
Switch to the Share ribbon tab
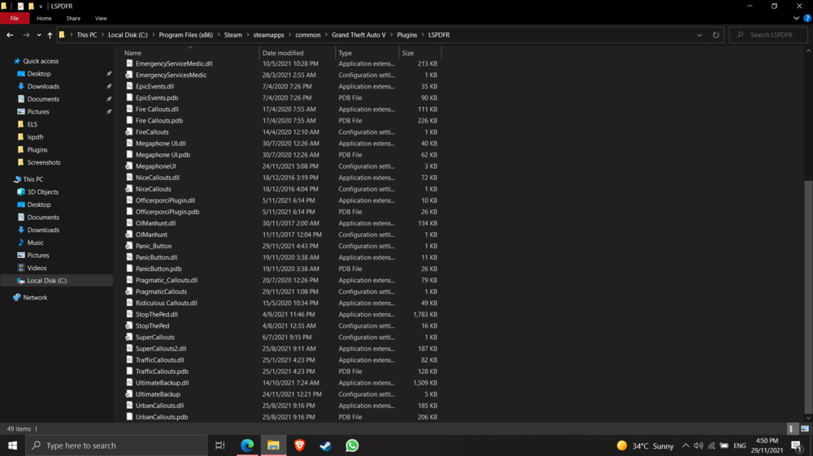pyautogui.click(x=73, y=18)
